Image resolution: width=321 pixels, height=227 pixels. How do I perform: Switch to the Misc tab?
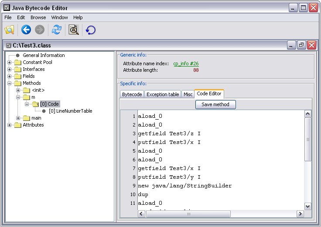coord(188,94)
